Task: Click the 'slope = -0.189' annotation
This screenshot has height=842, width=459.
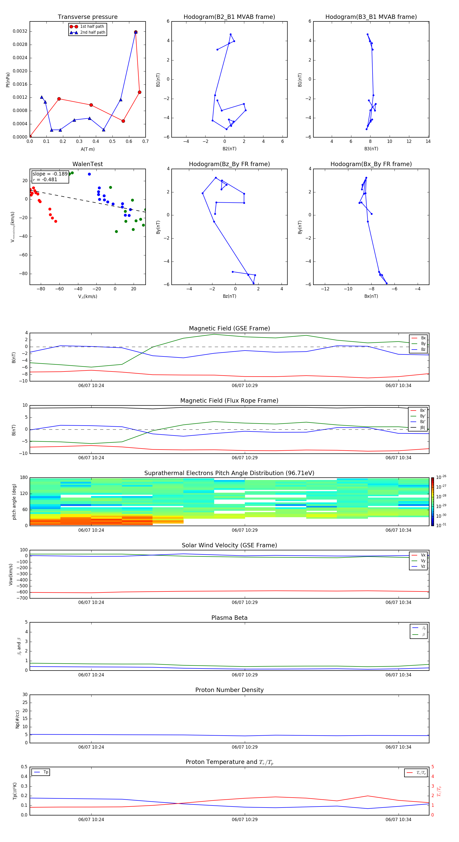Action: pyautogui.click(x=50, y=174)
